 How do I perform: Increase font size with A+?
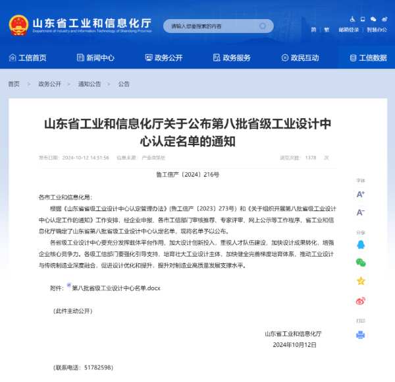point(361,194)
